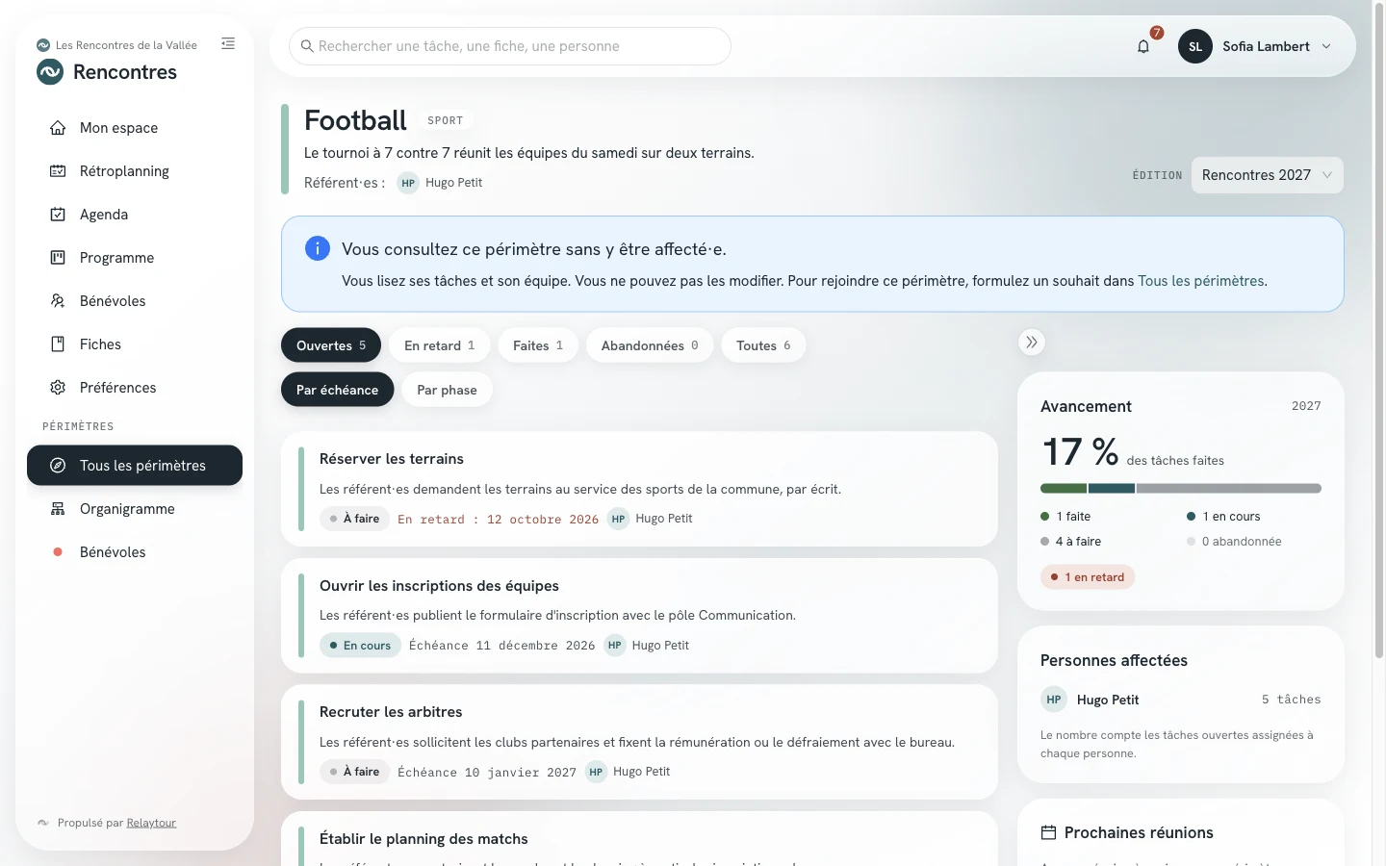Click the search magnifier icon
This screenshot has height=866, width=1386.
(x=307, y=46)
